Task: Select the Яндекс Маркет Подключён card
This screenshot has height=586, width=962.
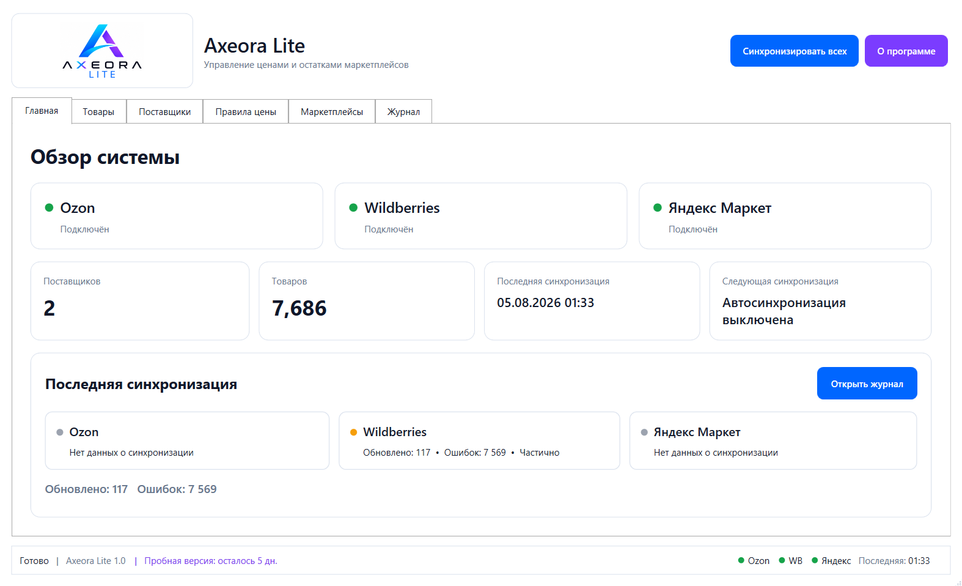Action: point(785,216)
